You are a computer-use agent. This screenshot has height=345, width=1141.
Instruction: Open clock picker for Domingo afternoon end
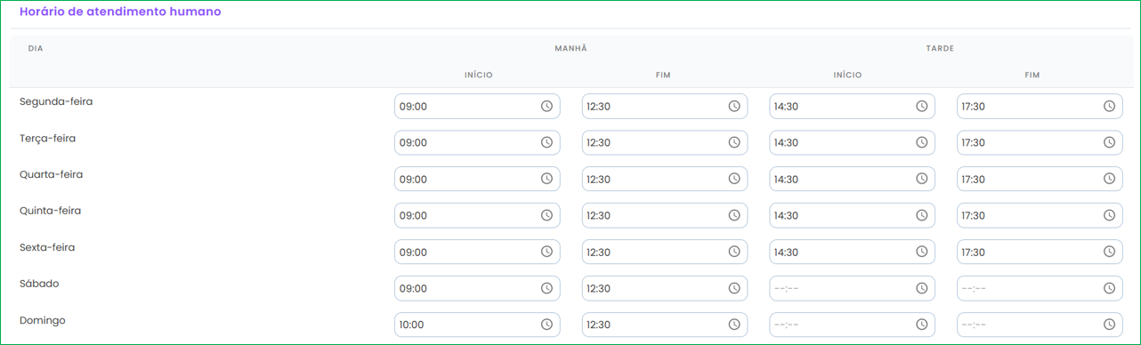tap(1110, 325)
